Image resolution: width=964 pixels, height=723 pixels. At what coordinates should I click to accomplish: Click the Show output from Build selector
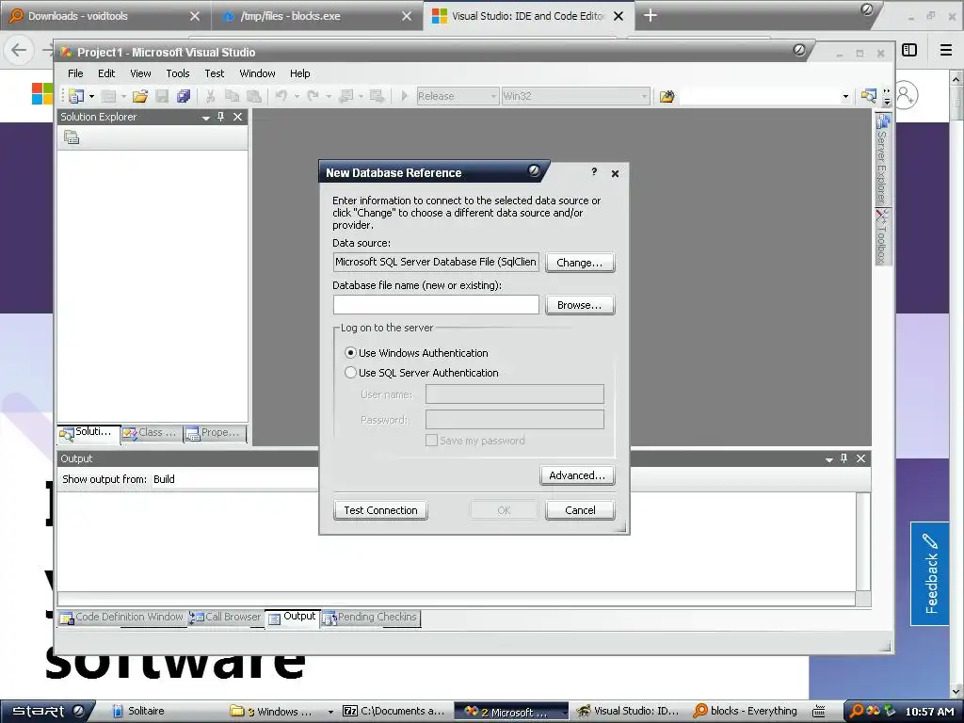233,479
